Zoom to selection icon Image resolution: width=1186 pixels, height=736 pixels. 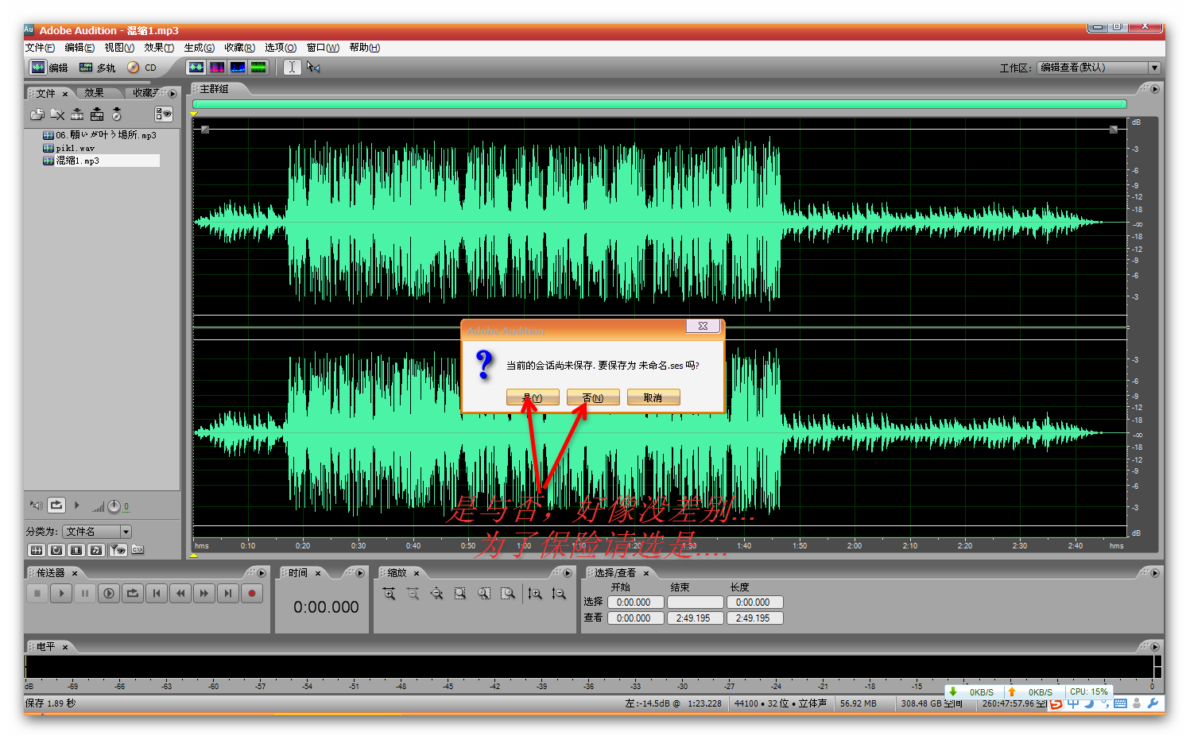tap(460, 594)
